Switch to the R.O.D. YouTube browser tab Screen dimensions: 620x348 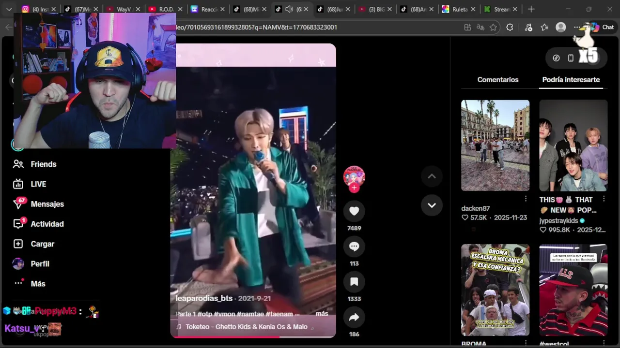(166, 9)
